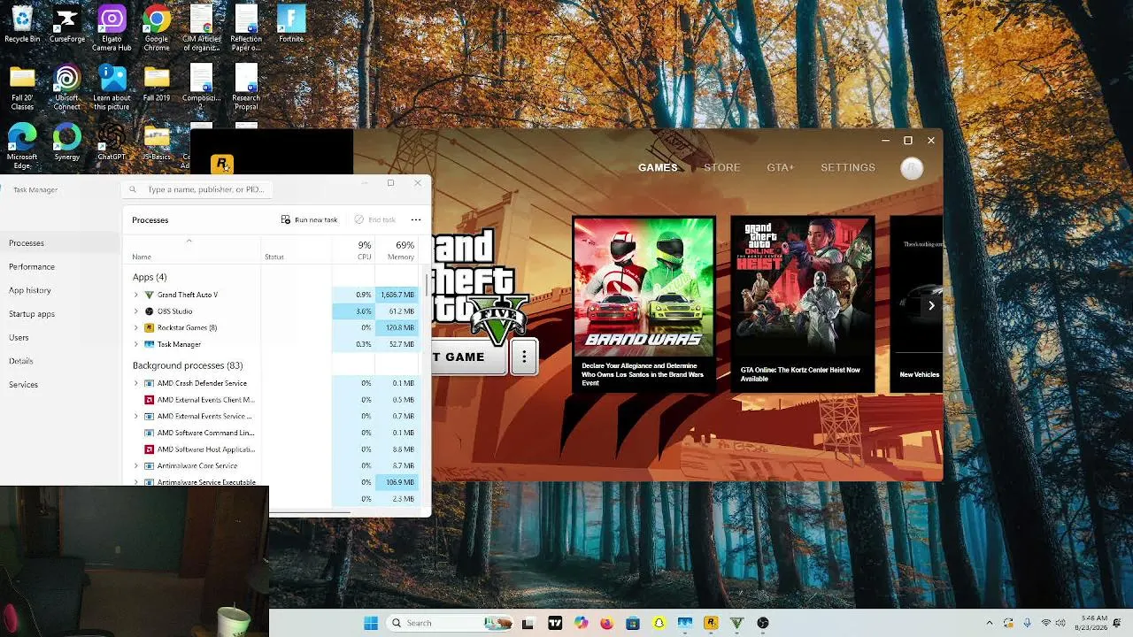Open the profile avatar in Rockstar launcher
This screenshot has width=1133, height=637.
coord(912,168)
